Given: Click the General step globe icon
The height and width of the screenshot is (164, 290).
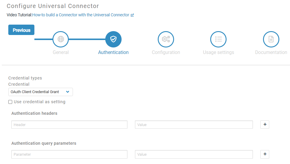Looking at the screenshot, I should pyautogui.click(x=61, y=39).
